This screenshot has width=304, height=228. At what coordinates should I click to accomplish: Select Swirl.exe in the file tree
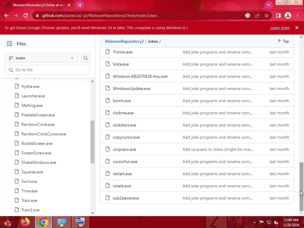(x=29, y=181)
